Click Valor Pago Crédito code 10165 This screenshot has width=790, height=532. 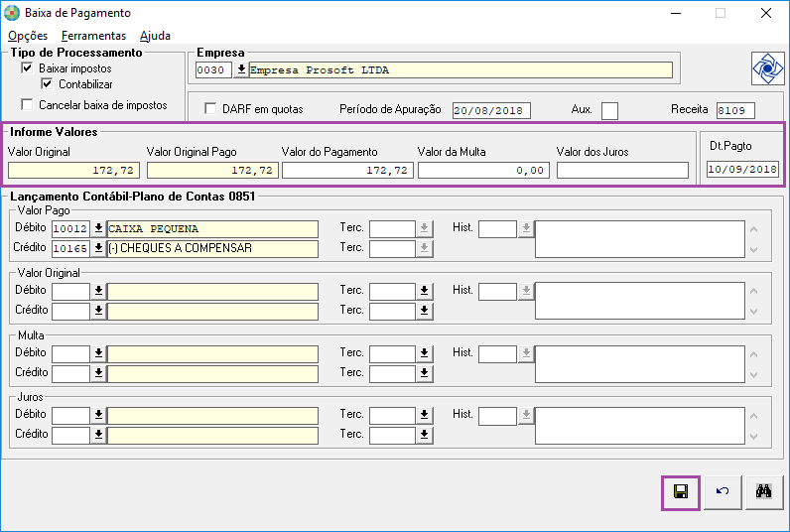click(71, 248)
